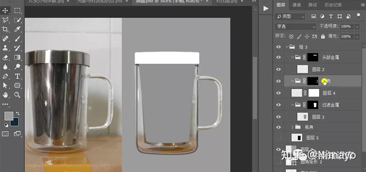Expand the 瓶身 group
Viewport: 366px width, 172px height.
292,127
